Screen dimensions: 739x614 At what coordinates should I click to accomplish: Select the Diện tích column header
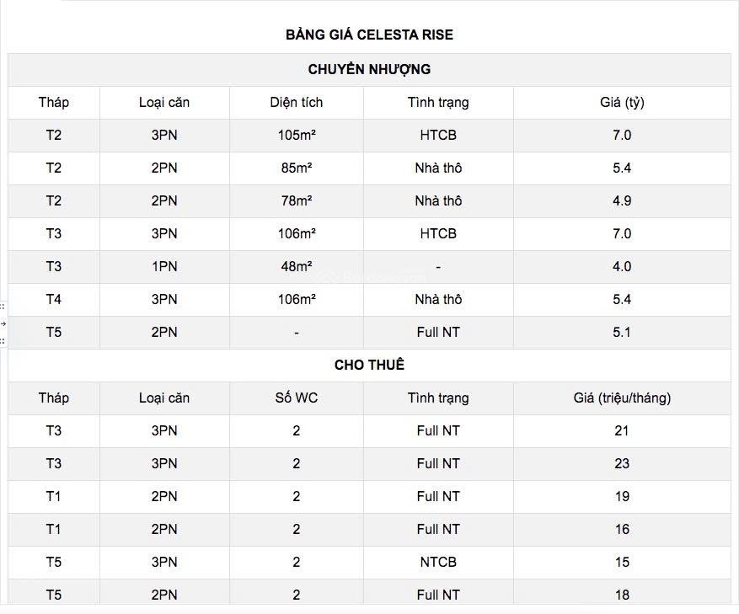click(x=297, y=103)
